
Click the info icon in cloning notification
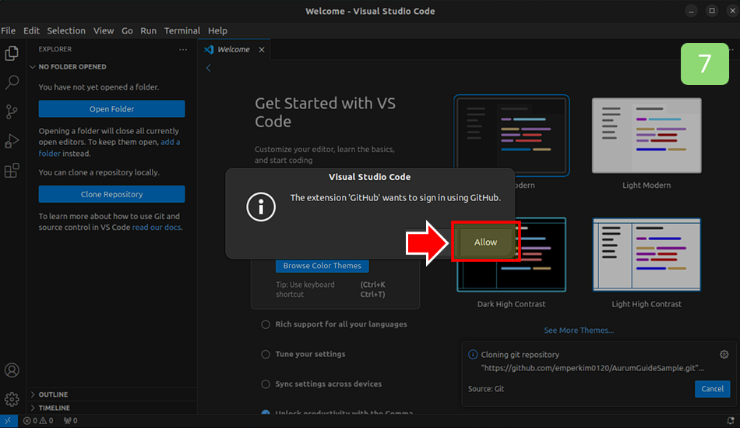(472, 354)
